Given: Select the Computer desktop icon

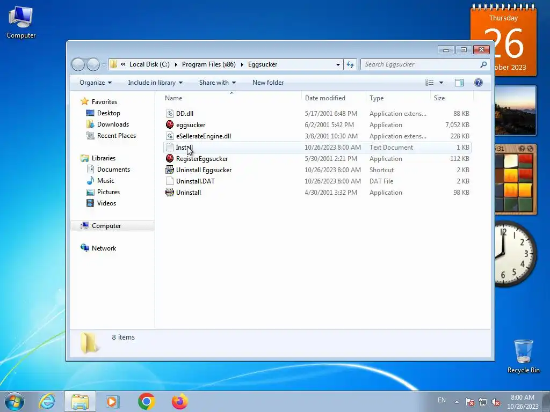Looking at the screenshot, I should 21,22.
